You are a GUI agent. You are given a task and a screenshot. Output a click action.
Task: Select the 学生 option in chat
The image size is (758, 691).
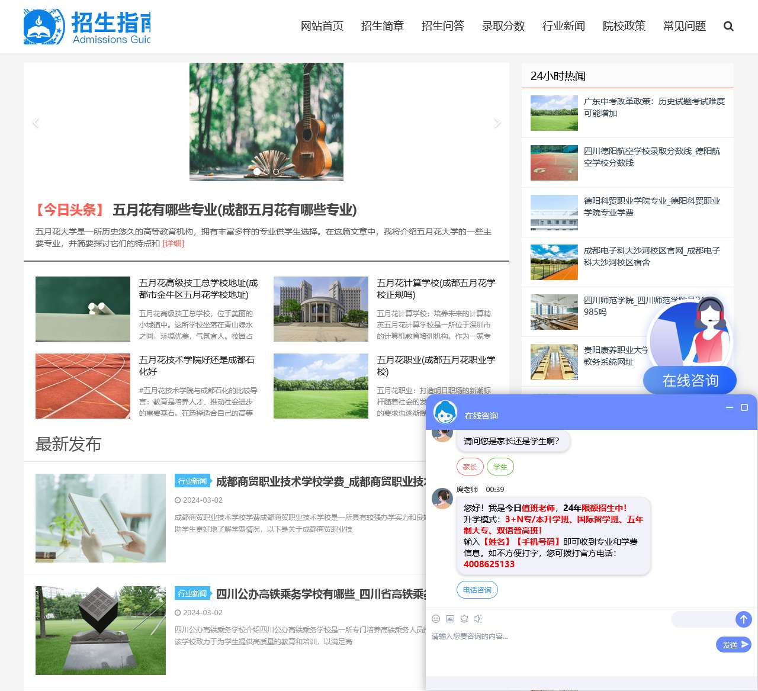click(500, 467)
